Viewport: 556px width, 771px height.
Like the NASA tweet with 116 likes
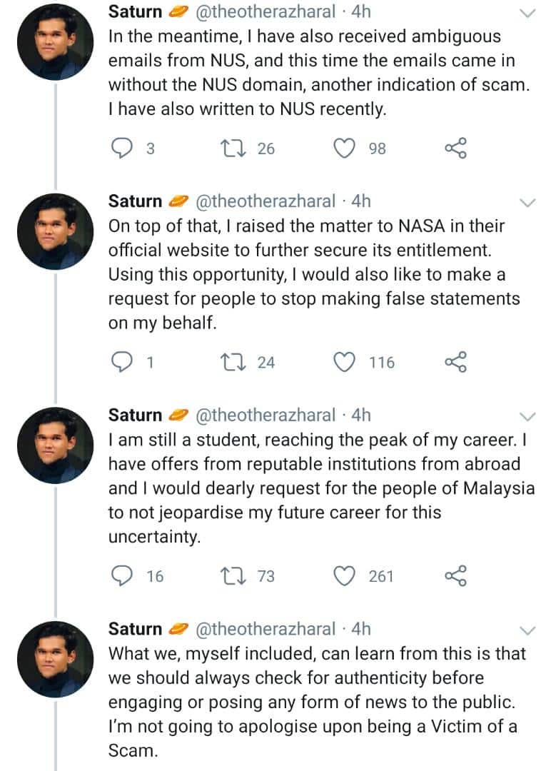click(x=344, y=362)
